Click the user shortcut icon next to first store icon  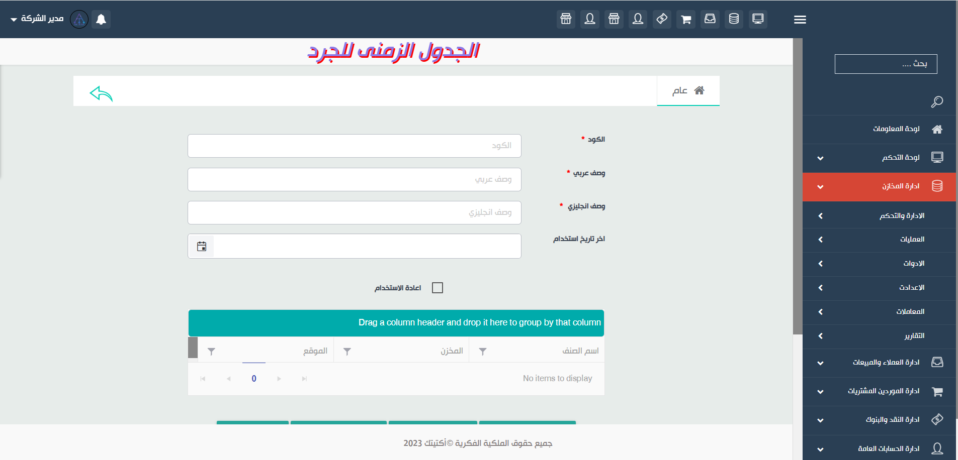click(590, 19)
